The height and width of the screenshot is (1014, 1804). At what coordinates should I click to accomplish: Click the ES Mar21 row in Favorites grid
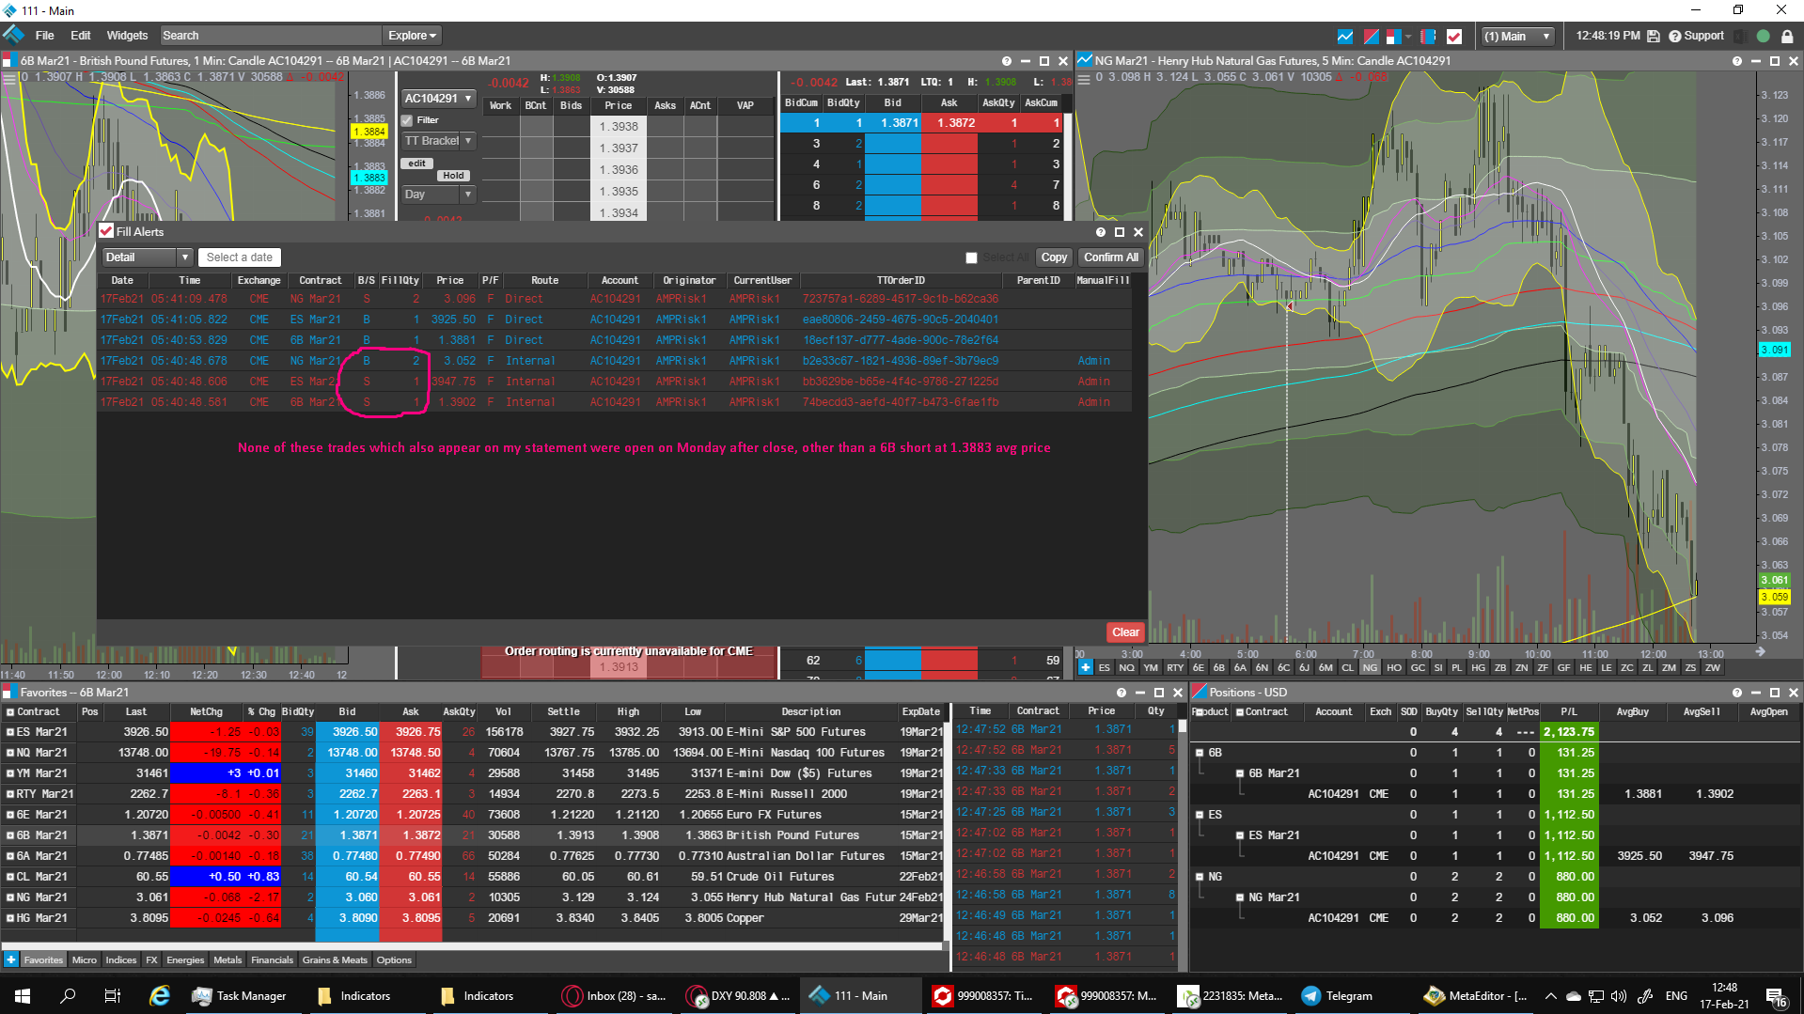473,732
